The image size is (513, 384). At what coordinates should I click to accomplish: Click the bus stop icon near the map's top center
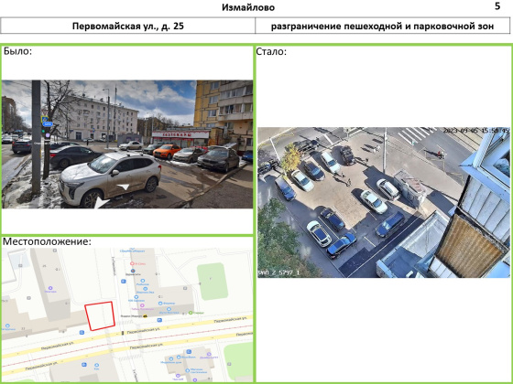click(124, 281)
